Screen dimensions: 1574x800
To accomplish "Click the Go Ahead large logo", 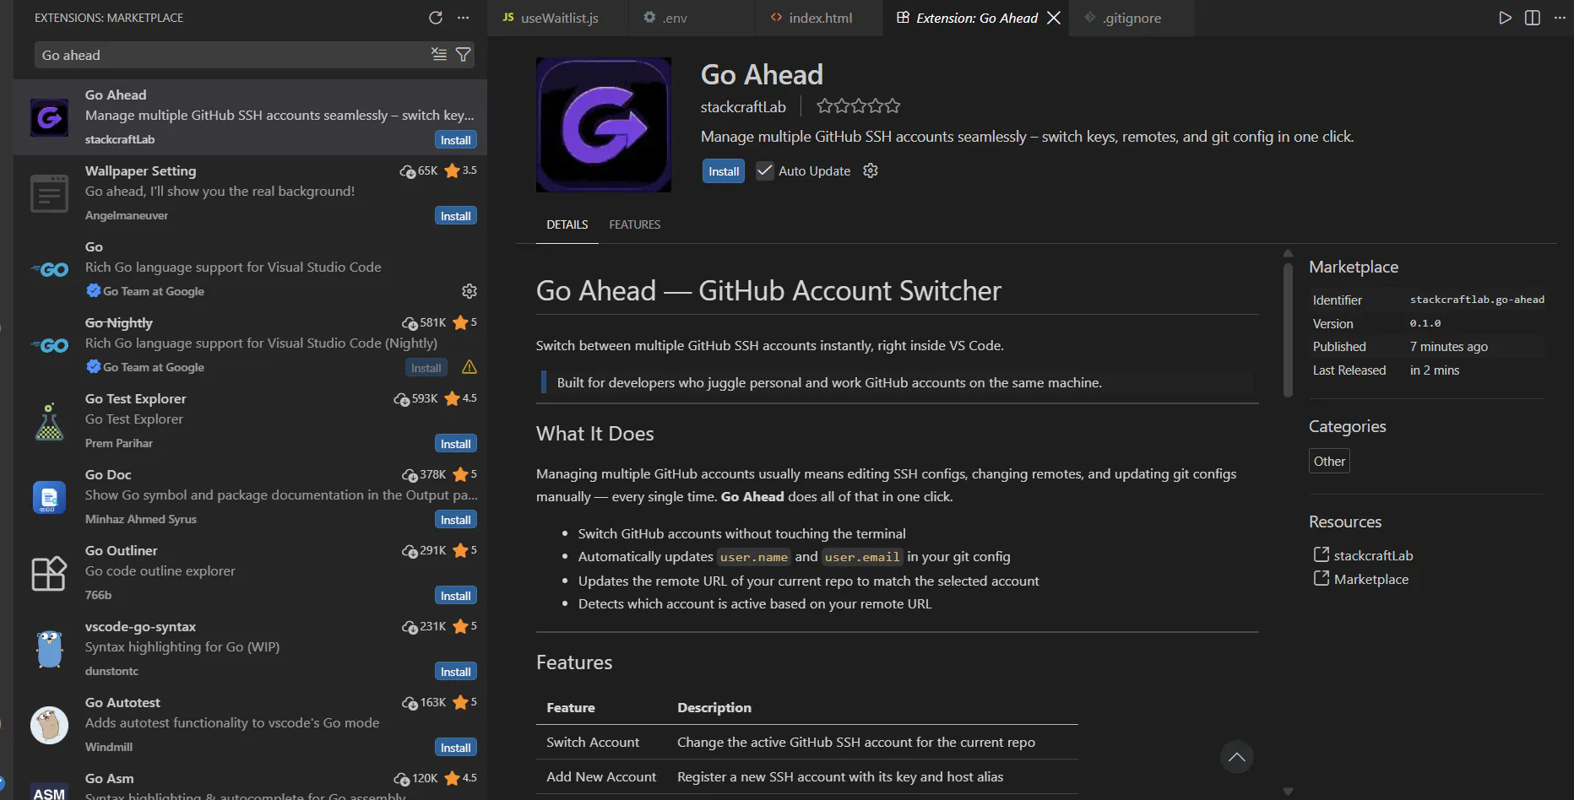I will [604, 125].
